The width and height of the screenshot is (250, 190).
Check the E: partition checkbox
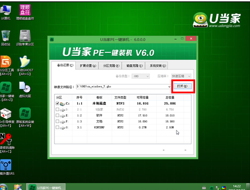pyautogui.click(x=57, y=115)
